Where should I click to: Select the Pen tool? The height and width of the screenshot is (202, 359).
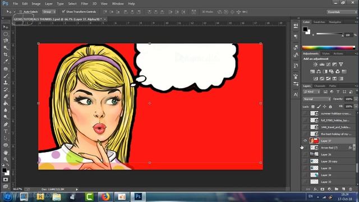(6, 125)
